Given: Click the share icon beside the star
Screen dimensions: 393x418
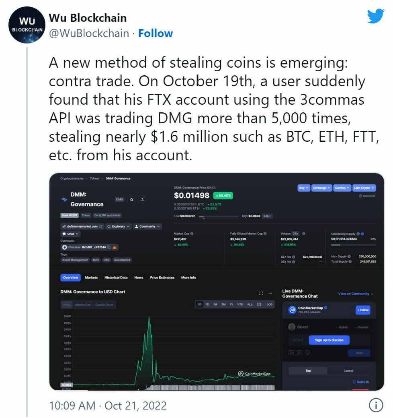Looking at the screenshot, I should pos(142,199).
